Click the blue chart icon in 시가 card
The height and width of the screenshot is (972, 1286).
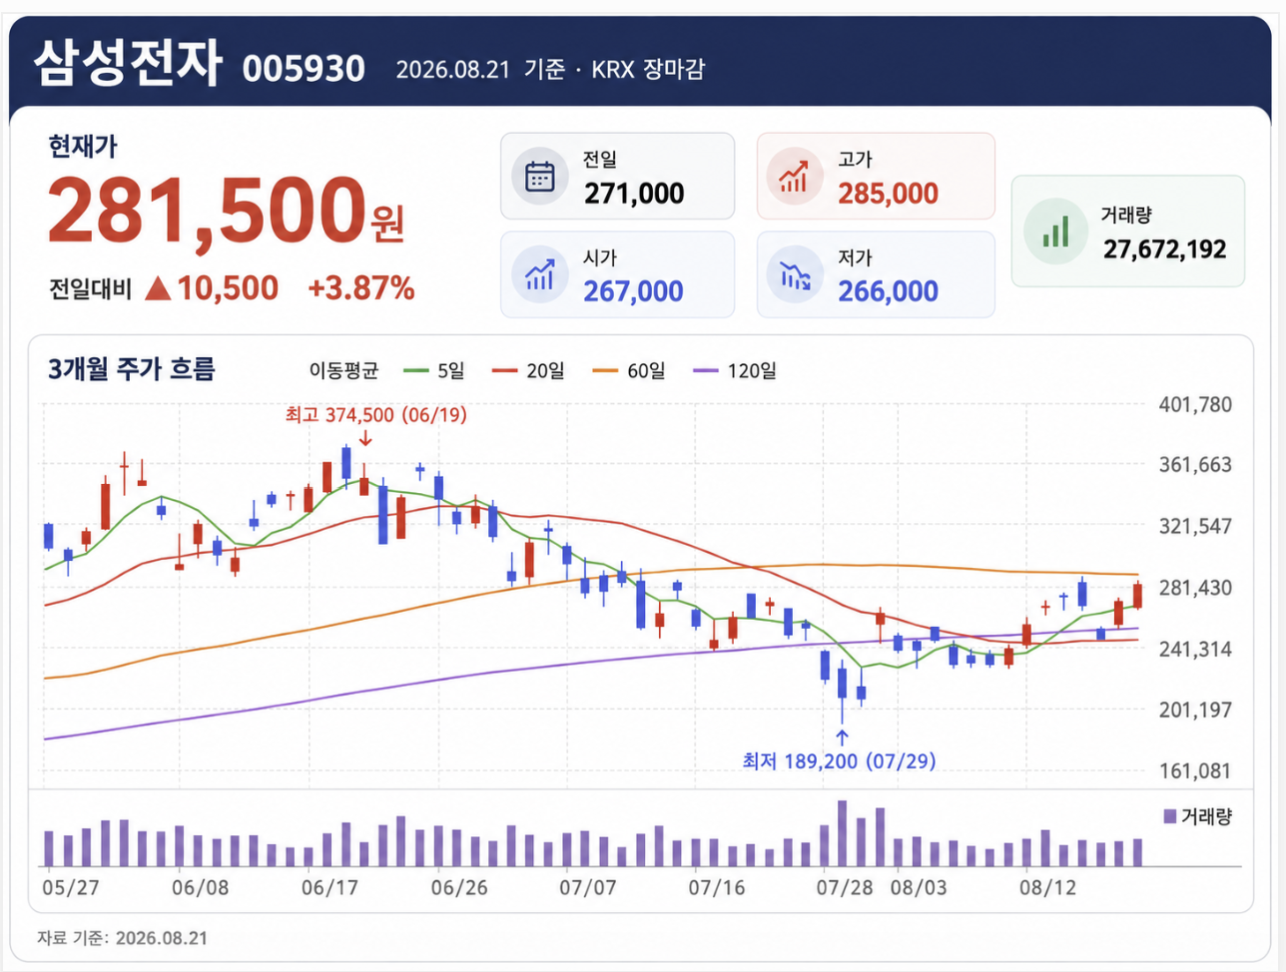point(540,274)
